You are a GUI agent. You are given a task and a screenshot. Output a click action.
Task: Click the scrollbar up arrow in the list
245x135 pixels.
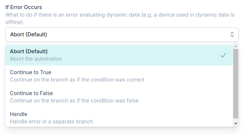click(236, 46)
